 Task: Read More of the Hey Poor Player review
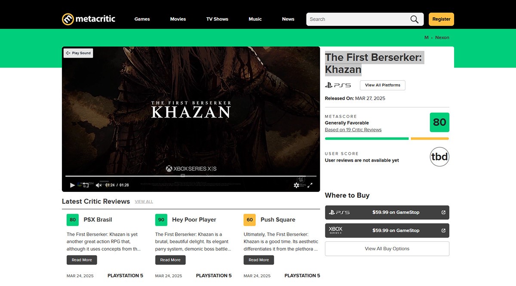click(170, 260)
